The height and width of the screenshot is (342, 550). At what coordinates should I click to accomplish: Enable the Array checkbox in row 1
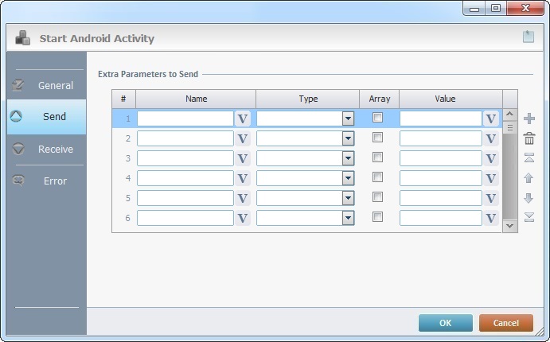[x=378, y=118]
